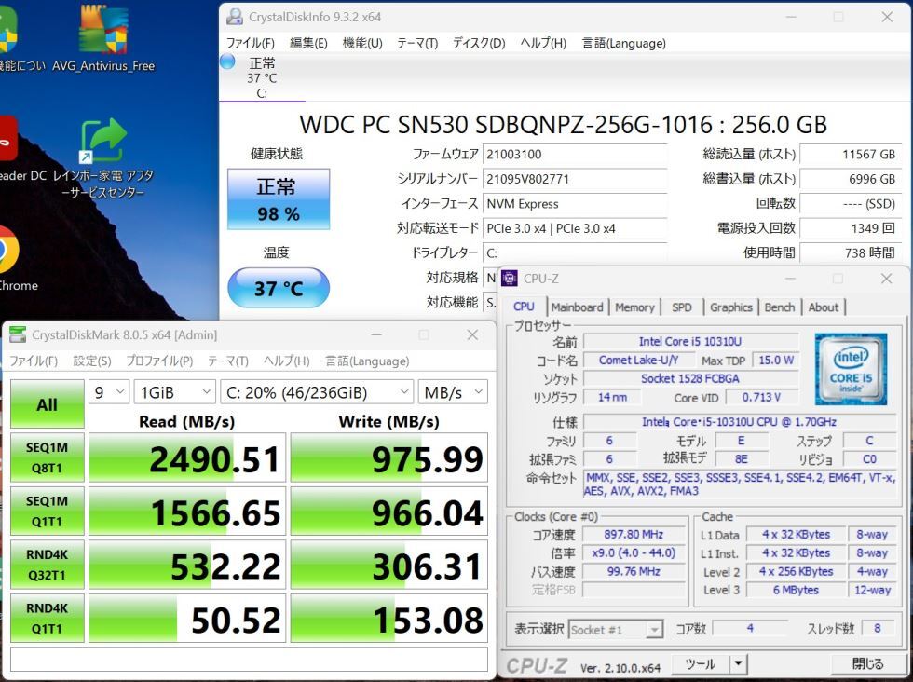Open 編集(E) menu in CrystalDiskInfo
Screen dimensions: 913x682
tap(308, 43)
